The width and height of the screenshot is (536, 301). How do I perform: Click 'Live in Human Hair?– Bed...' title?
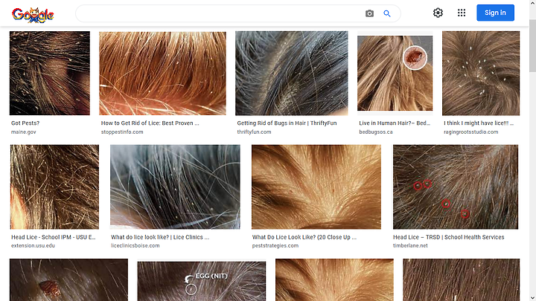pos(395,123)
